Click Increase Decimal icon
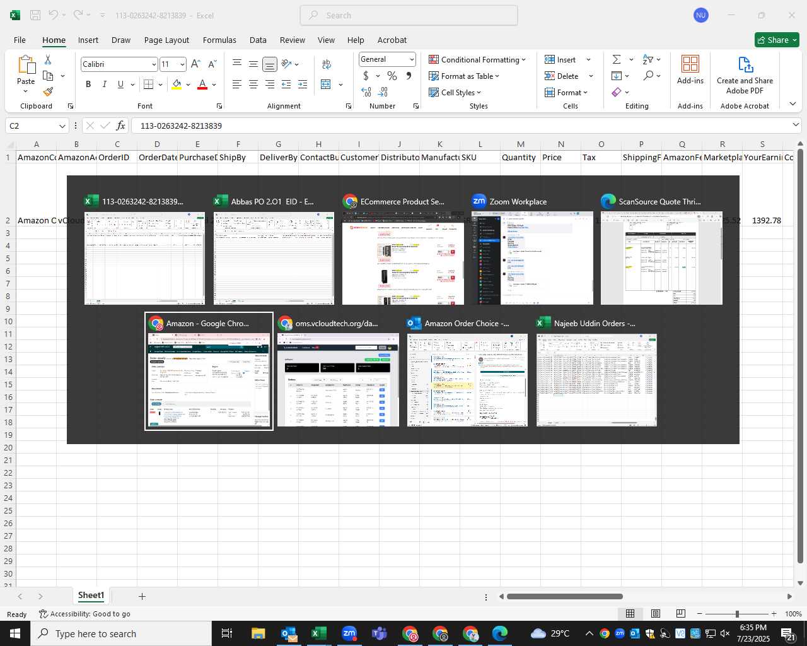 pos(366,91)
